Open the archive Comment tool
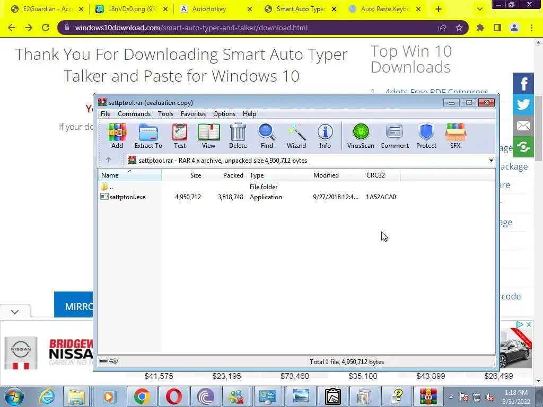 point(395,136)
